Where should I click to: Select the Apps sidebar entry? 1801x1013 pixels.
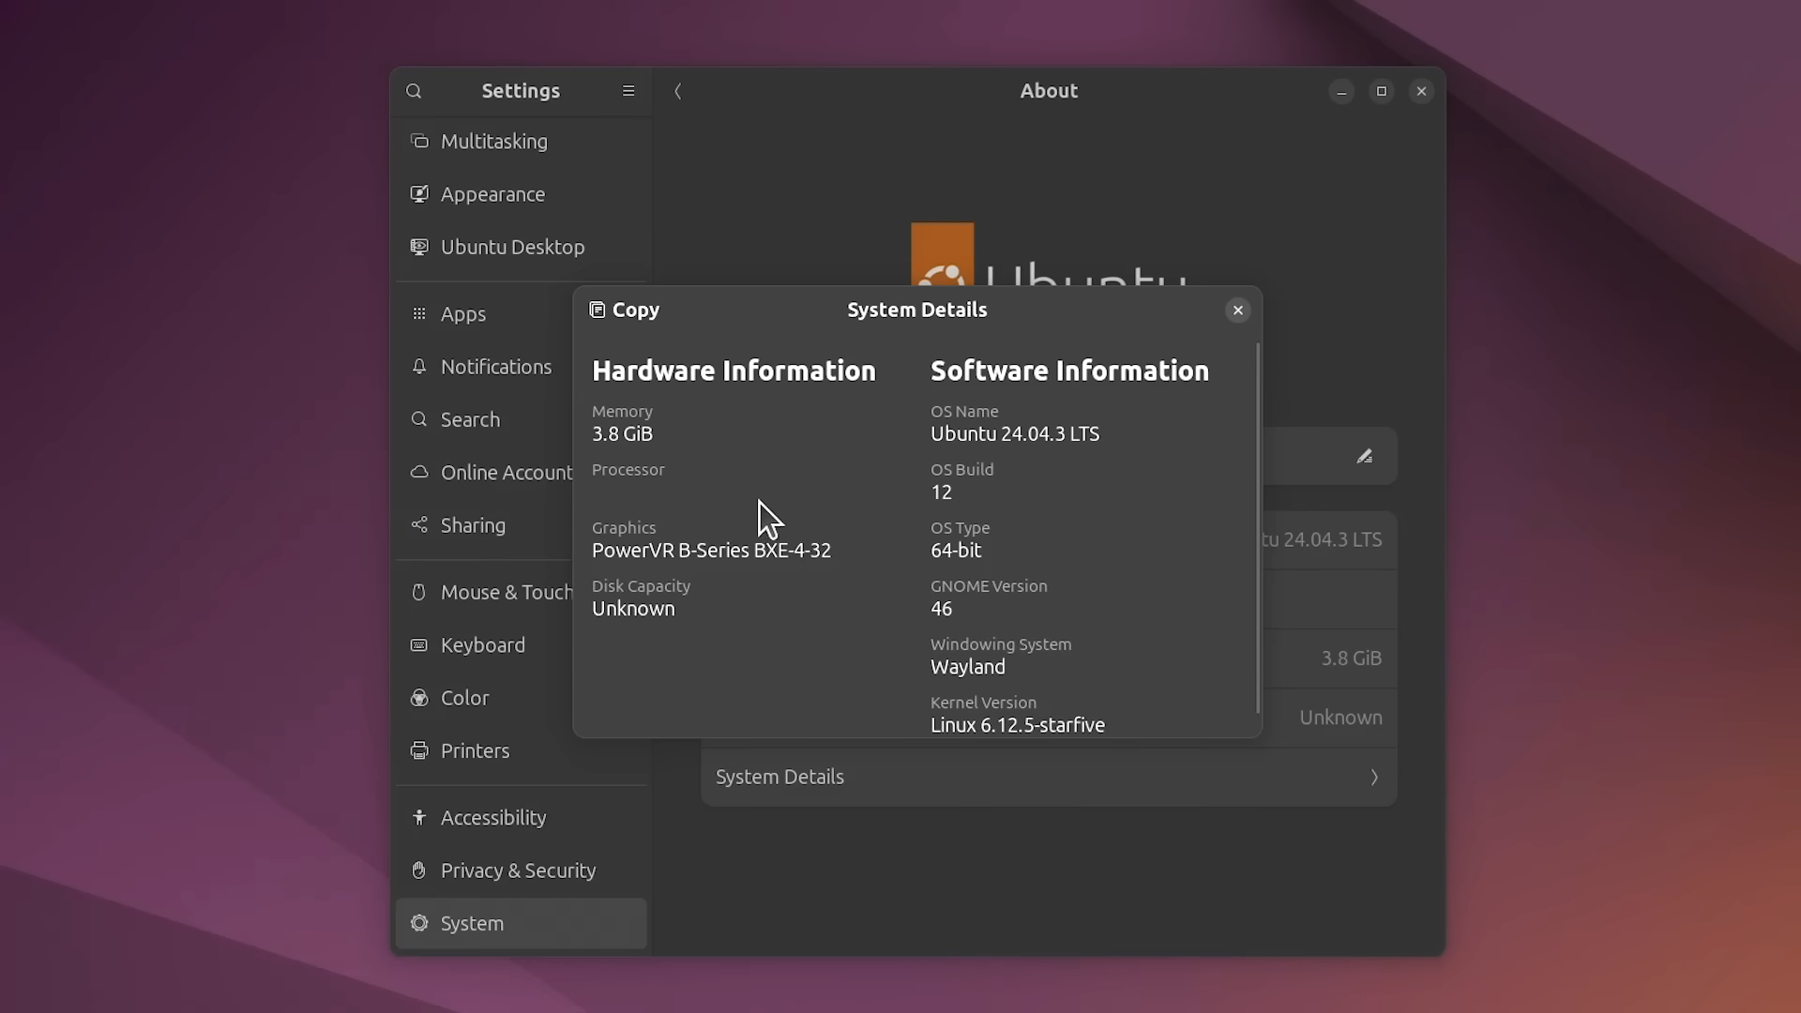tap(463, 314)
